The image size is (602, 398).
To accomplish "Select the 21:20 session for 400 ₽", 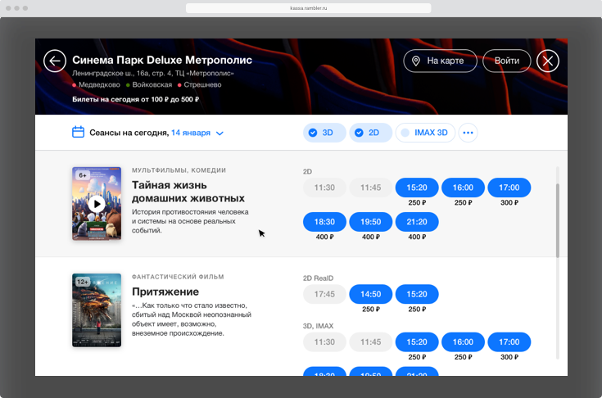I will (x=417, y=222).
